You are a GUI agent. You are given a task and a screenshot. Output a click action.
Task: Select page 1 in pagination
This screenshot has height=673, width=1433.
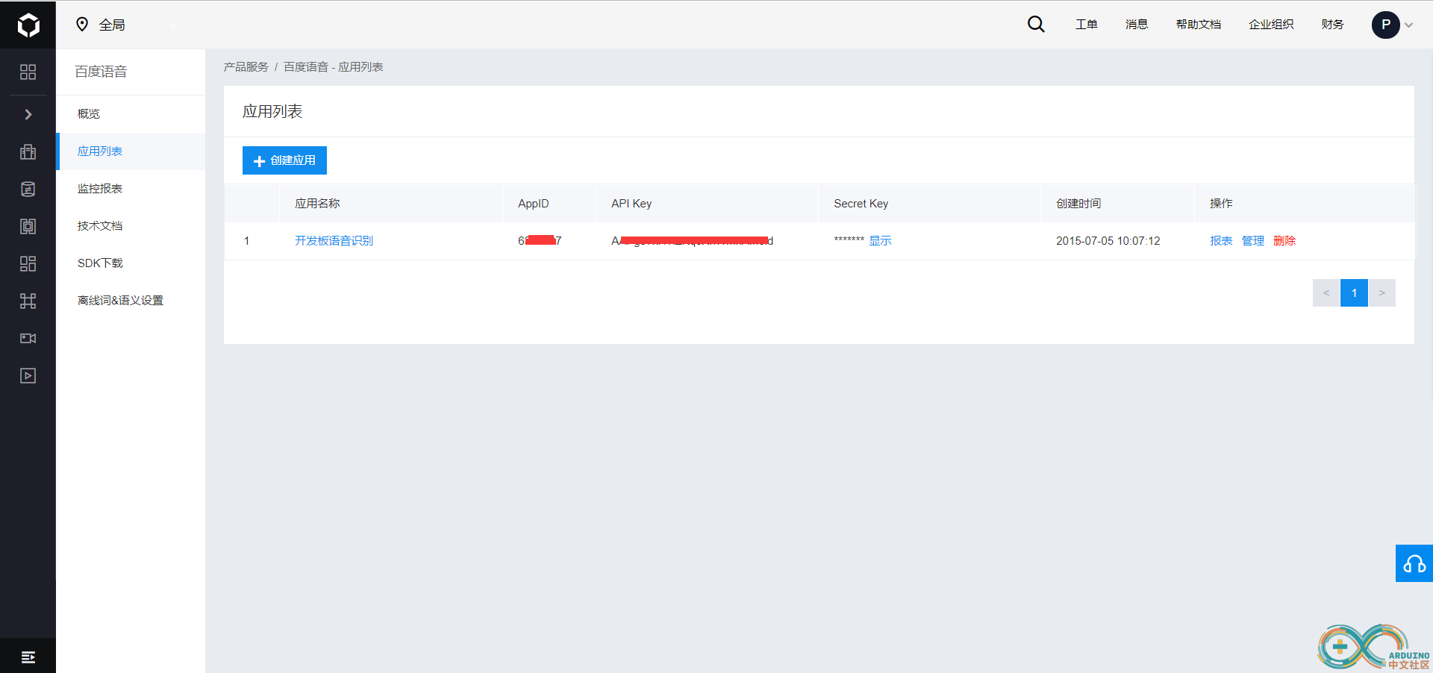tap(1354, 292)
